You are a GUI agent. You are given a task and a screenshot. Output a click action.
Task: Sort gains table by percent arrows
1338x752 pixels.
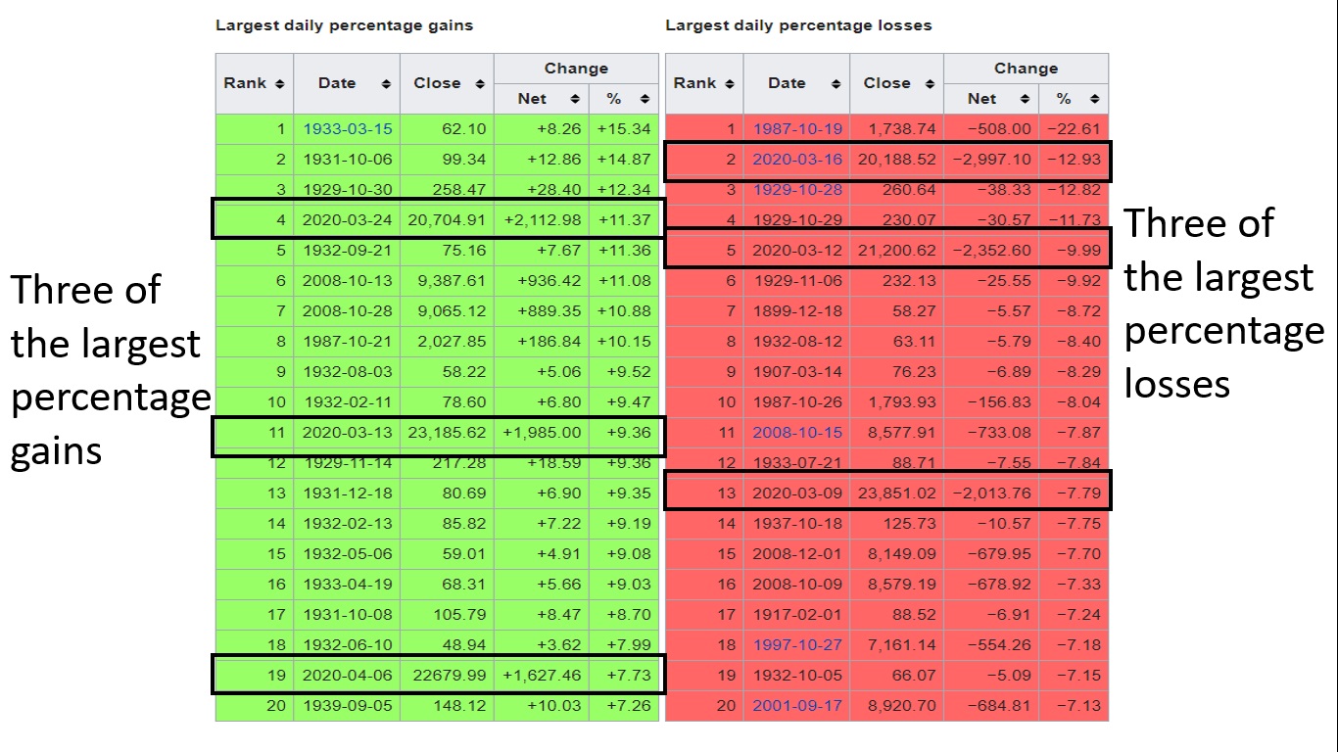click(645, 99)
